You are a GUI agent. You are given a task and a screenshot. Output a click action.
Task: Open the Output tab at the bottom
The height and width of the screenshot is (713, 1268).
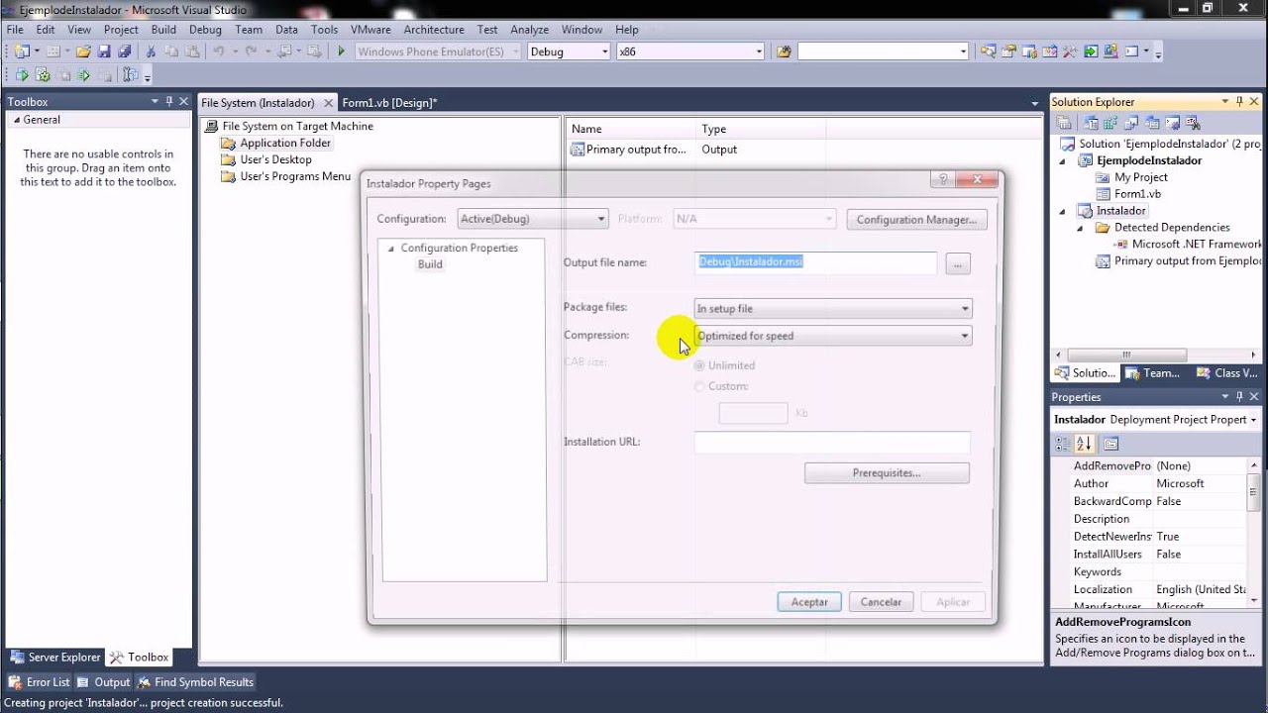pyautogui.click(x=103, y=682)
